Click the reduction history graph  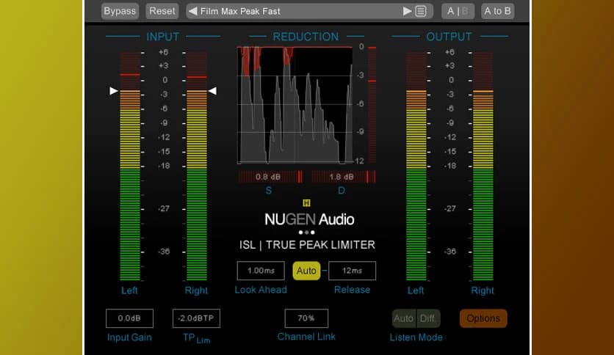pos(295,105)
